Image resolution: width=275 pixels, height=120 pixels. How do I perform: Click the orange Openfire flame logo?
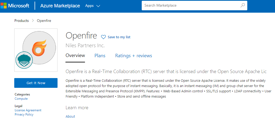pyautogui.click(x=39, y=47)
